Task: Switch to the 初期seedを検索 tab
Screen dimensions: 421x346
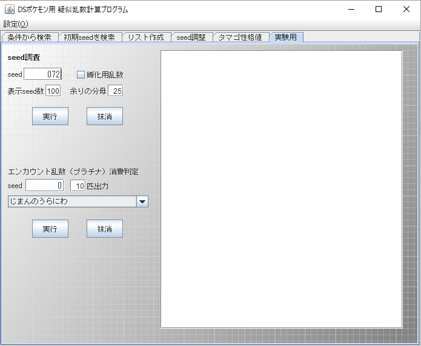Action: click(90, 38)
